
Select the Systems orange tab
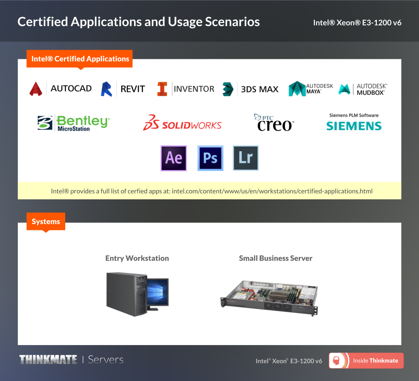46,222
